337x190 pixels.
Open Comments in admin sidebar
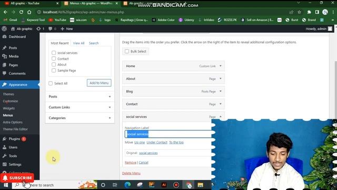pos(17,73)
